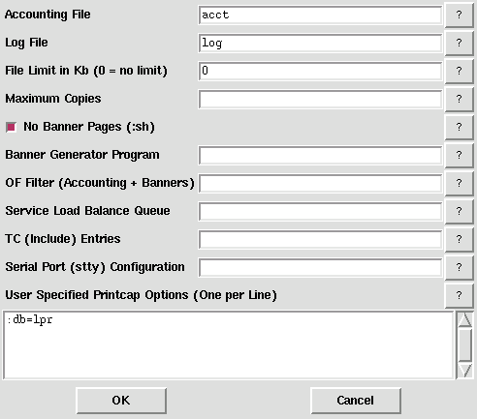Open help for Maximum Copies
Viewport: 477px width, 419px height.
(x=459, y=99)
